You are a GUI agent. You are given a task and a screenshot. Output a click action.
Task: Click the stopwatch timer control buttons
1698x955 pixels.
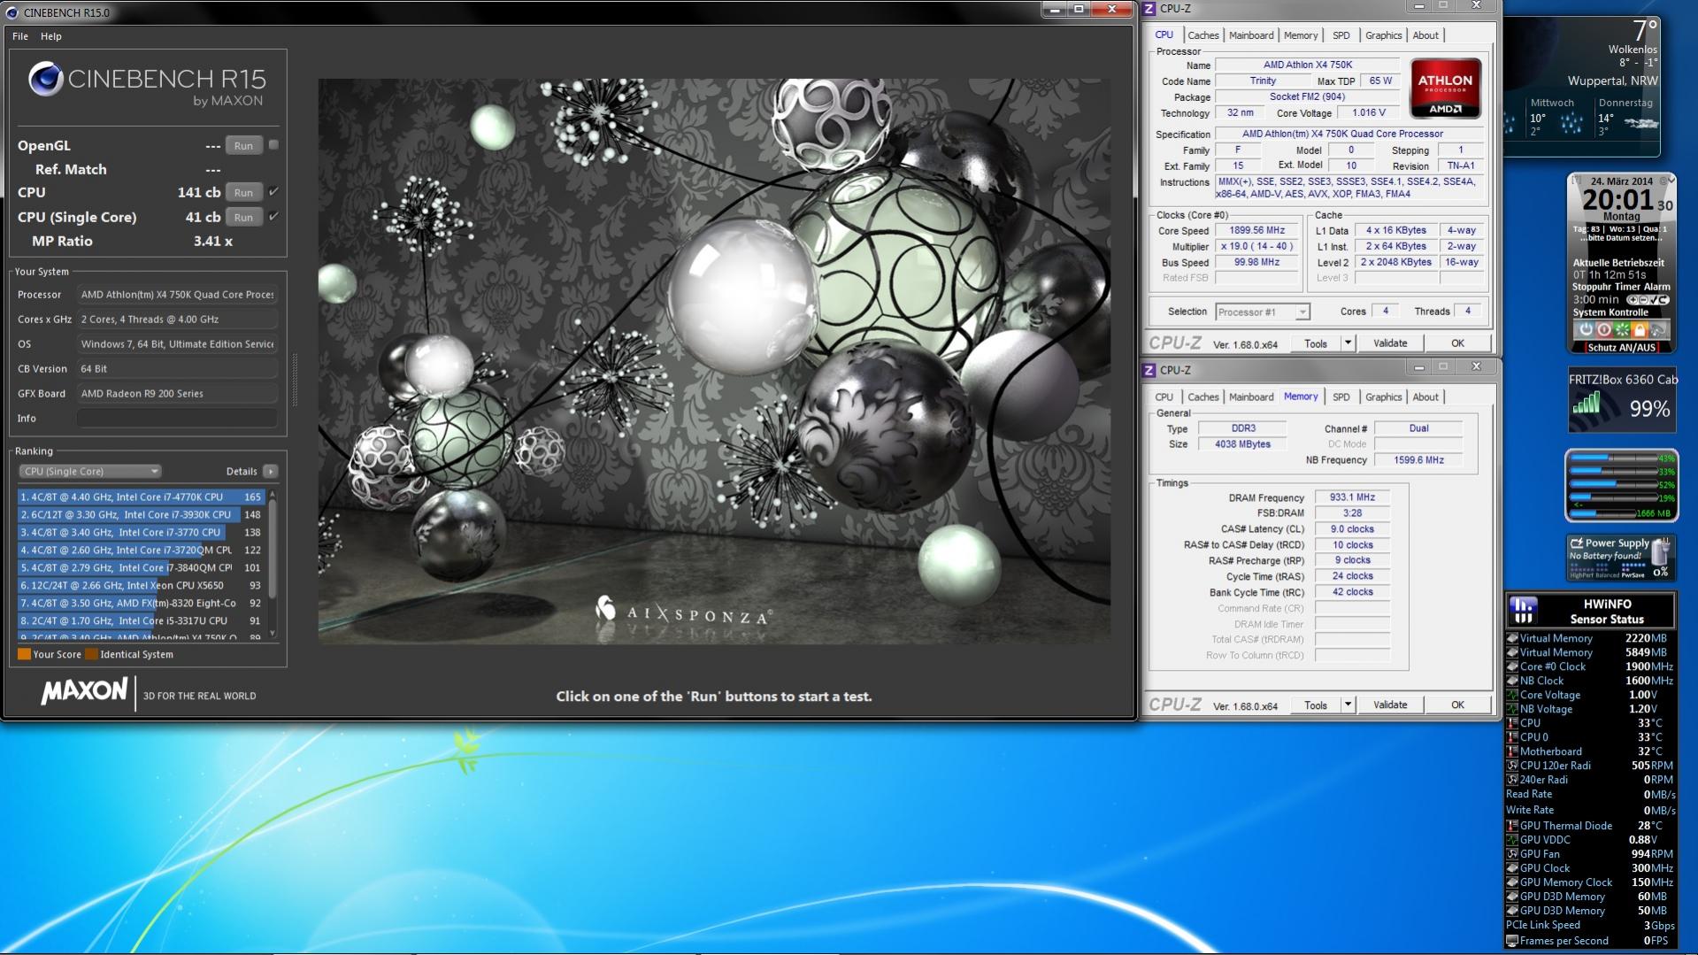click(1647, 300)
